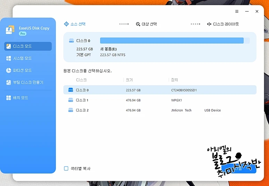The width and height of the screenshot is (269, 186).
Task: Open the hamburger menu in the title bar
Action: 237,11
